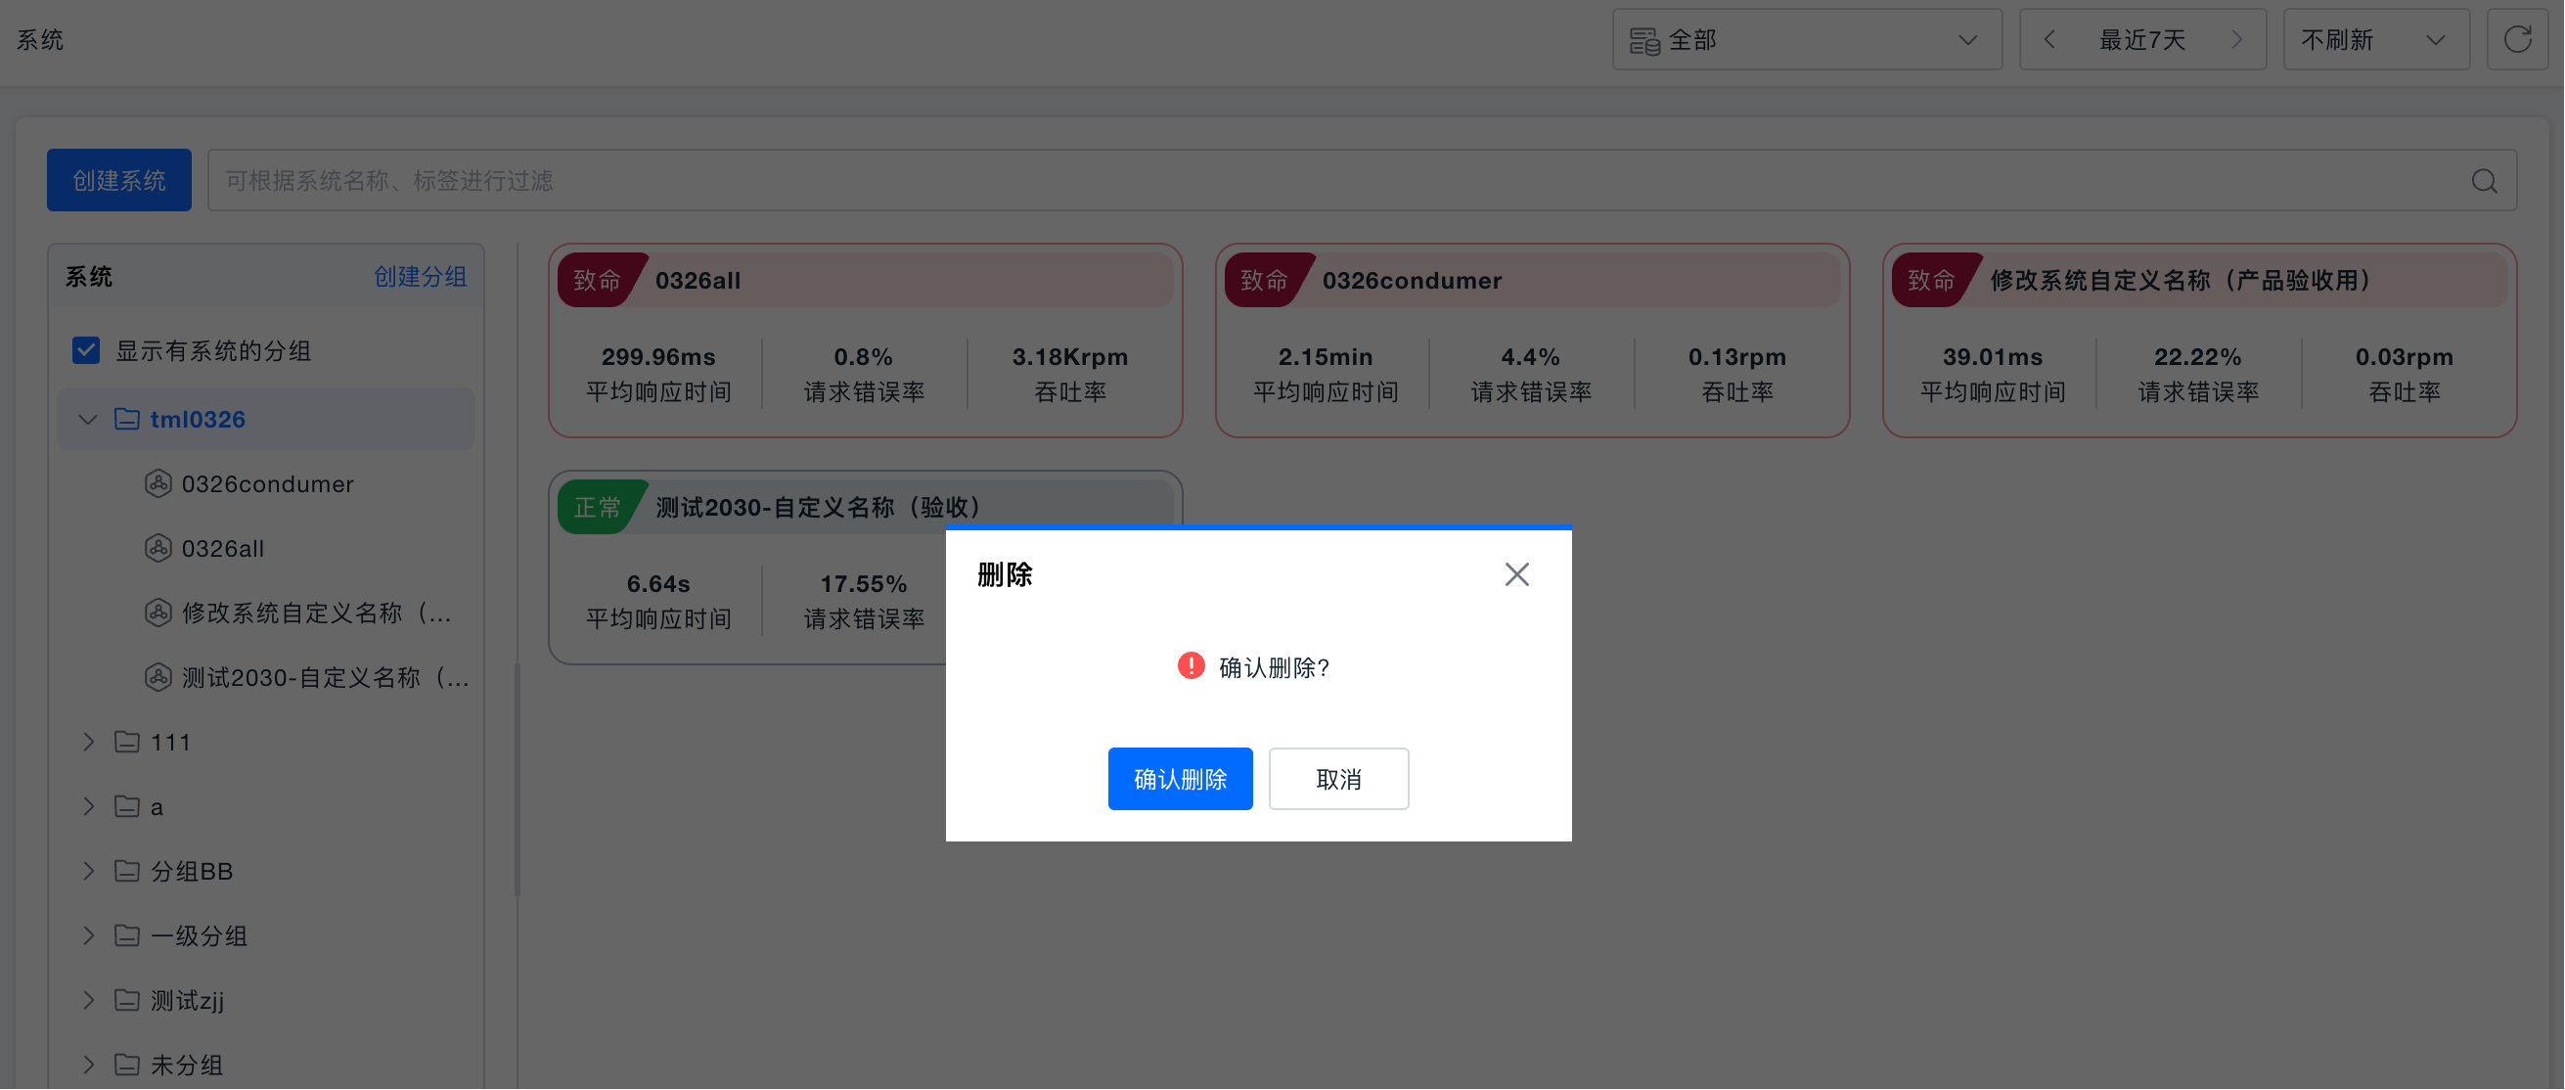This screenshot has width=2565, height=1090.
Task: Click the sidebar vertical scrollbar
Action: click(x=517, y=779)
